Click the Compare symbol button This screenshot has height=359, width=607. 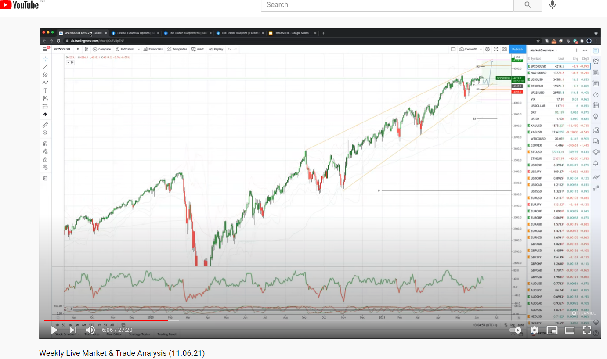[x=102, y=49]
